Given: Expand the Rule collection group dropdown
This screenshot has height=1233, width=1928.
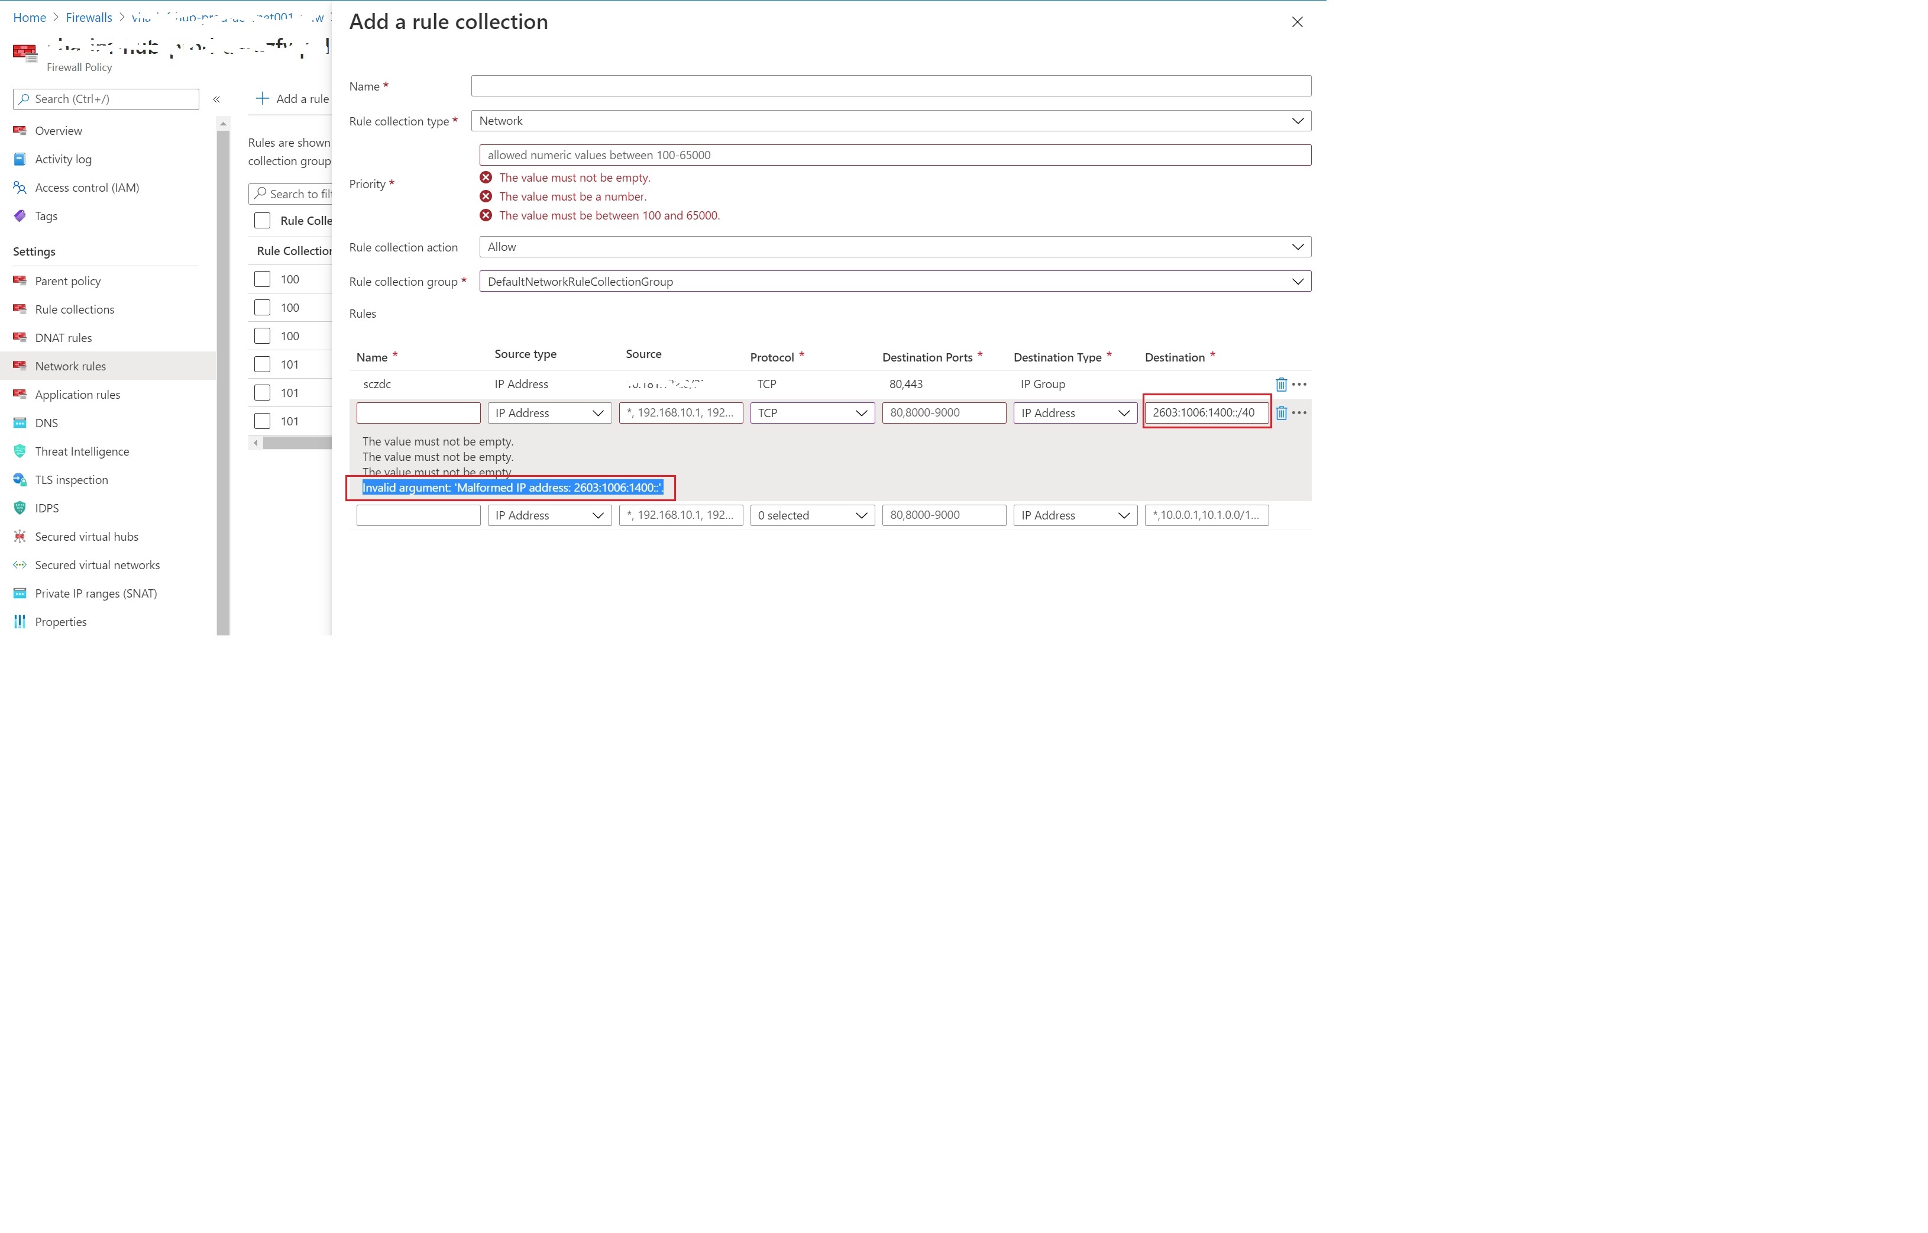Looking at the screenshot, I should point(1294,281).
